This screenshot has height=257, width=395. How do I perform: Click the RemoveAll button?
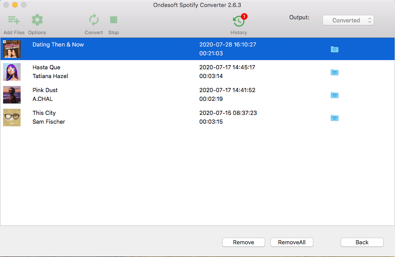[292, 242]
